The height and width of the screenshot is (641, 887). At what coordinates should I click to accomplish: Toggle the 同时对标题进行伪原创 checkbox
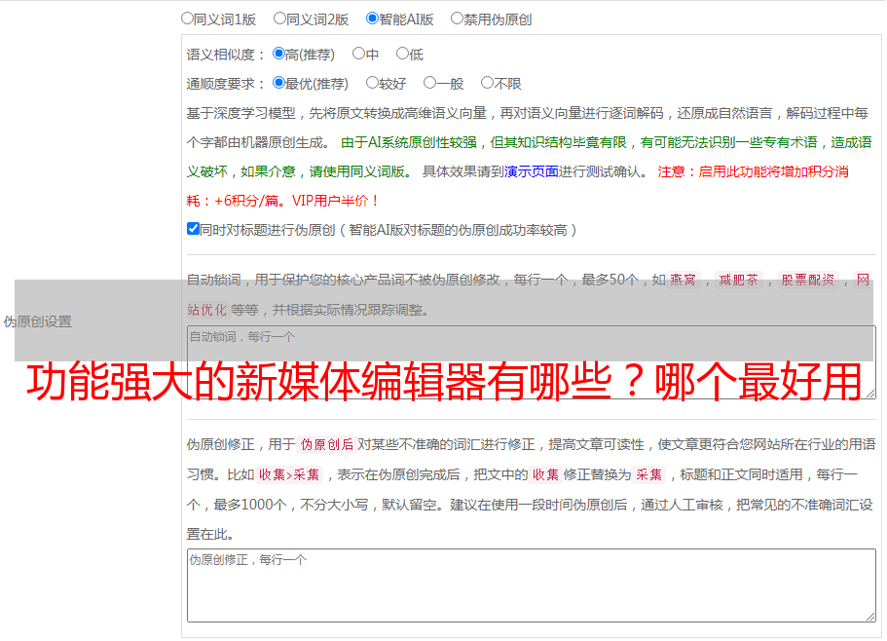193,229
